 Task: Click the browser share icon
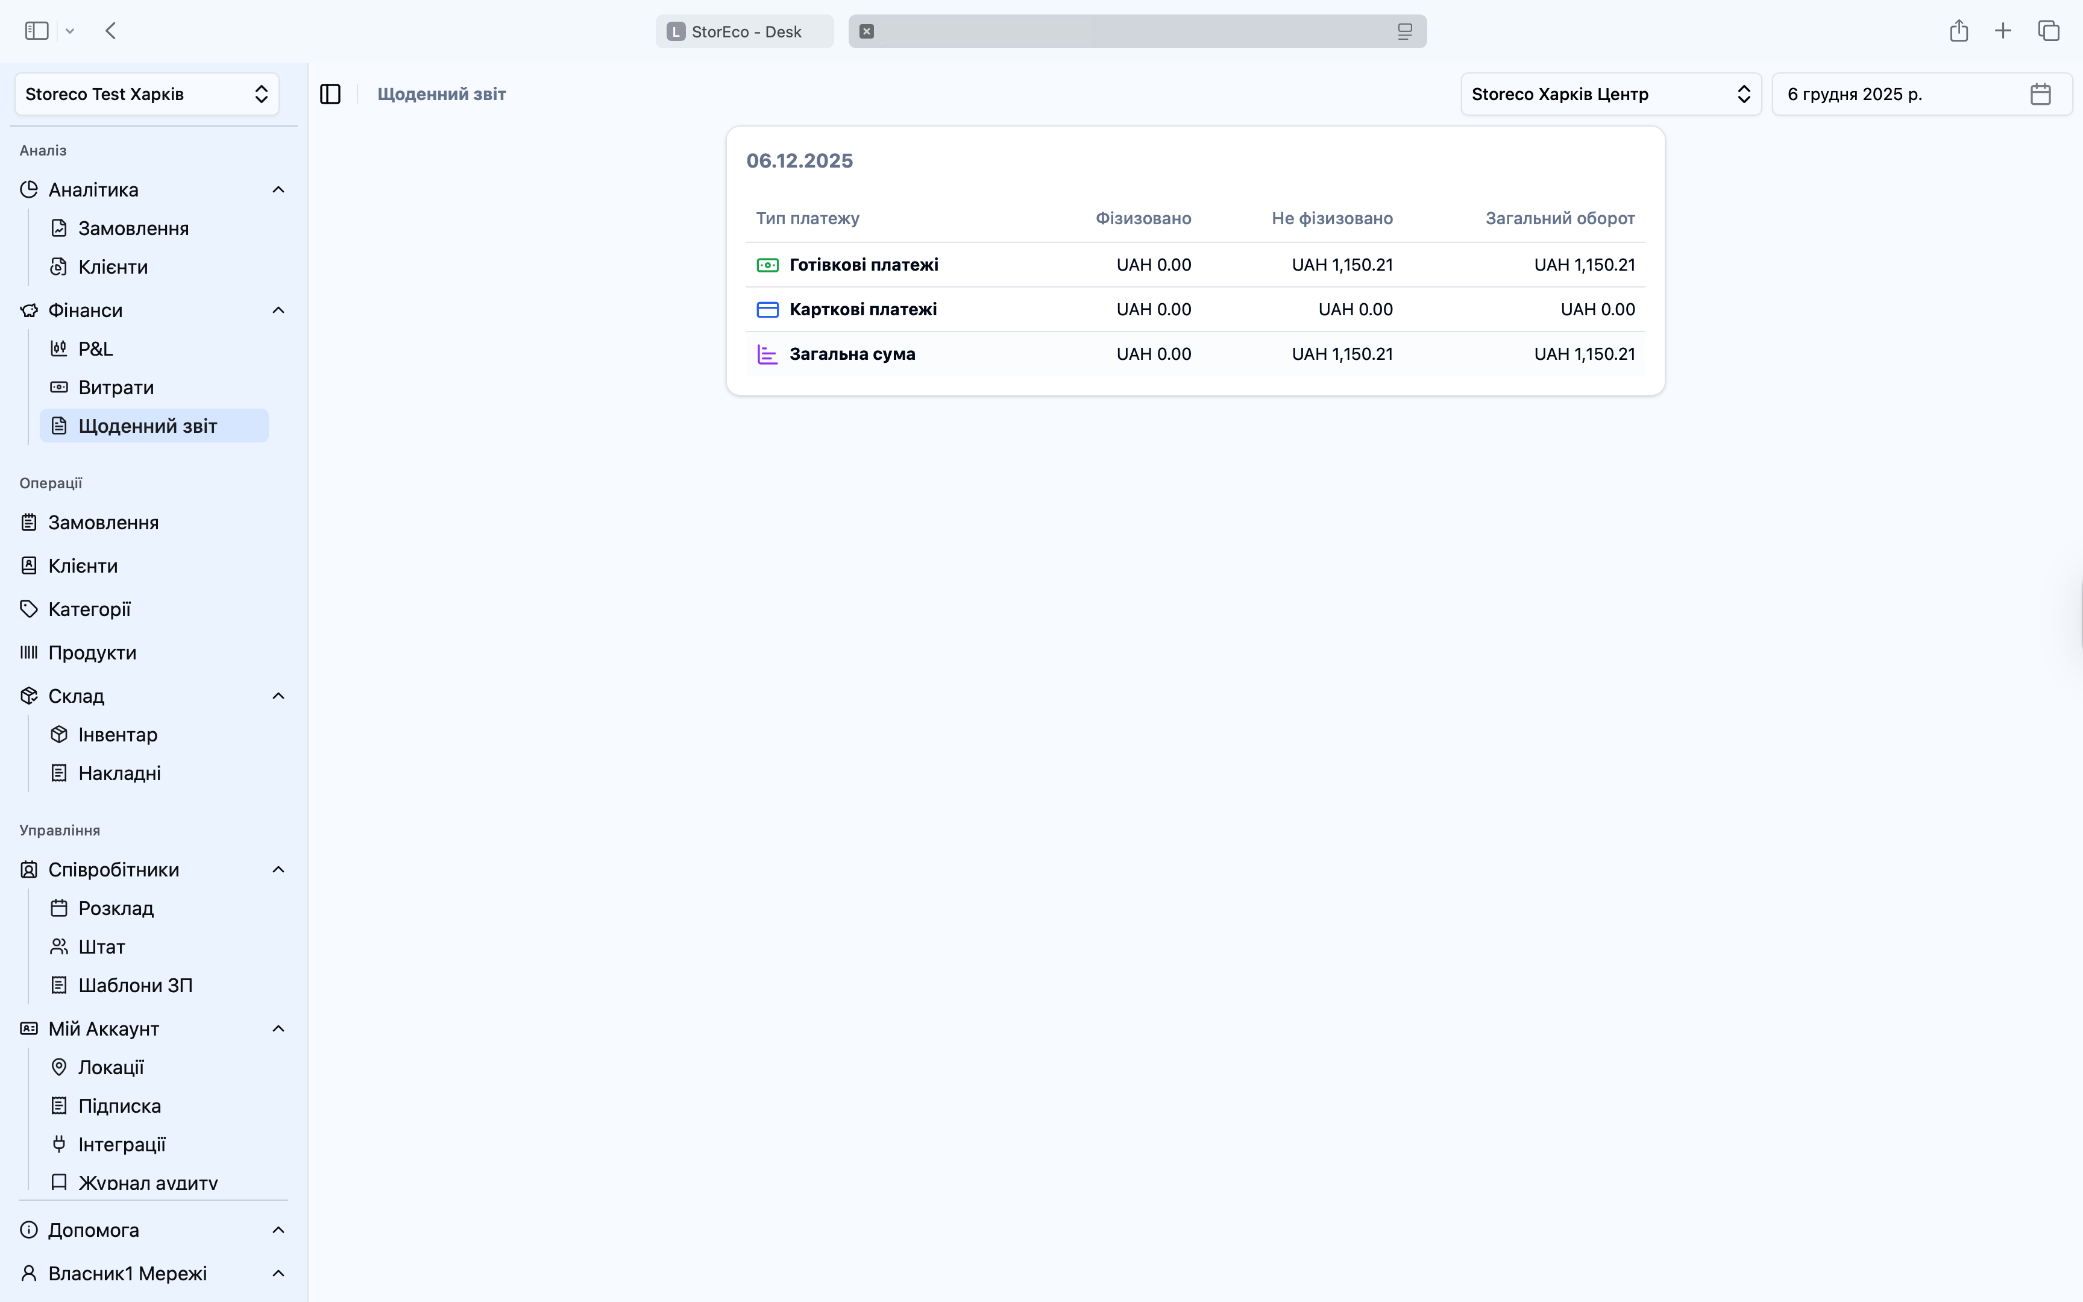coord(1959,31)
